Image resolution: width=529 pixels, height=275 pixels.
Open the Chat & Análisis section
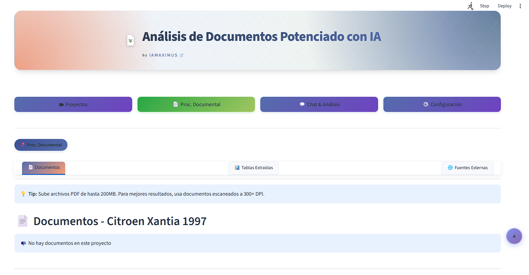pos(319,105)
